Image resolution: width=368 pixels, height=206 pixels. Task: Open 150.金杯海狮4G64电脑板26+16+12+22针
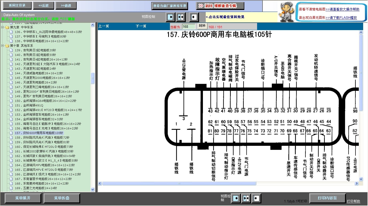pyautogui.click(x=45, y=101)
